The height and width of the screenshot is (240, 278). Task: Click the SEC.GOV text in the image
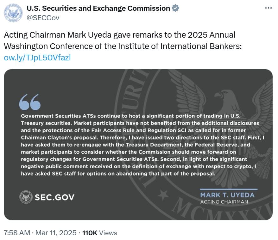coord(54,198)
